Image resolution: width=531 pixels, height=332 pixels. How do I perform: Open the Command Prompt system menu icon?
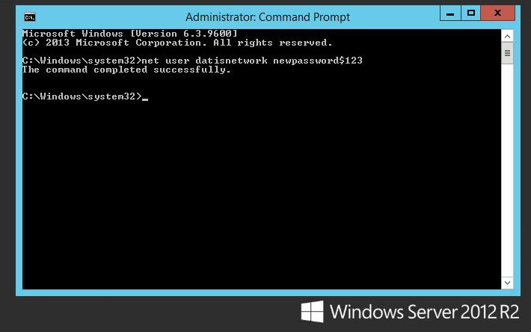(30, 17)
